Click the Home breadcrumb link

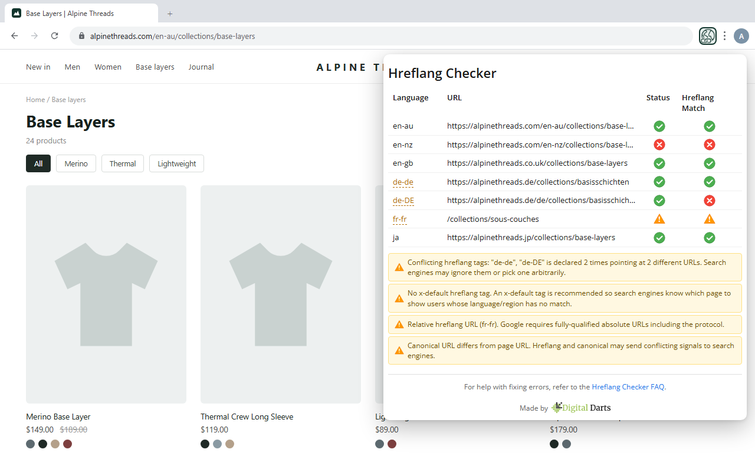[x=35, y=100]
